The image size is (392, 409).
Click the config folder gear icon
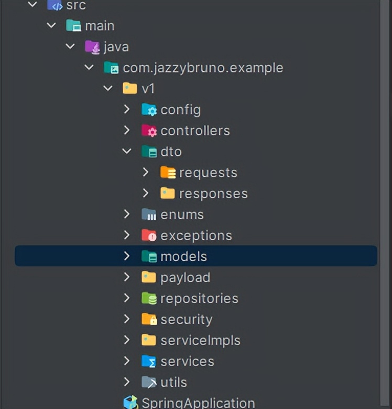(149, 110)
